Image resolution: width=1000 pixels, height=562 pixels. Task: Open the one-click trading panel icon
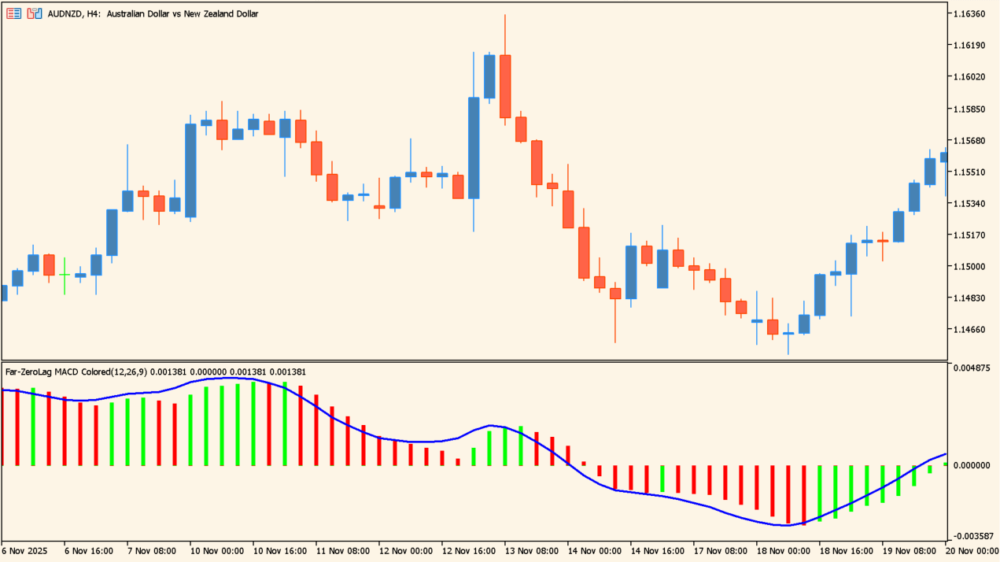click(14, 13)
